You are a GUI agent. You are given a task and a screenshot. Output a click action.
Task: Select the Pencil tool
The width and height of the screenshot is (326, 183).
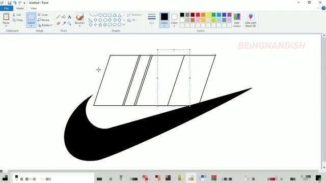tap(58, 17)
